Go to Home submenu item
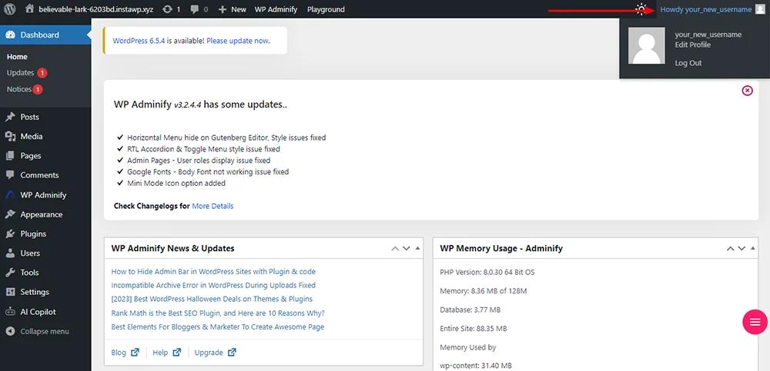Image resolution: width=770 pixels, height=371 pixels. click(x=17, y=57)
